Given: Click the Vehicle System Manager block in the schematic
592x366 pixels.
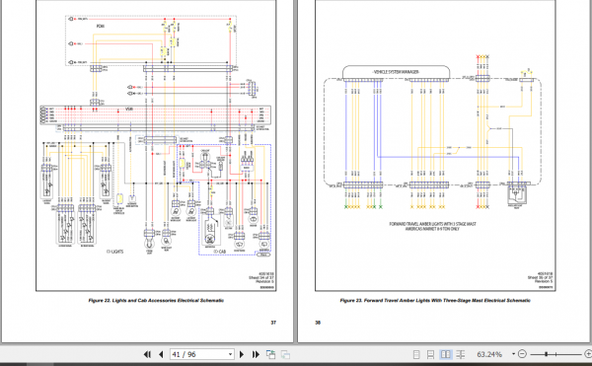Looking at the screenshot, I should (396, 72).
